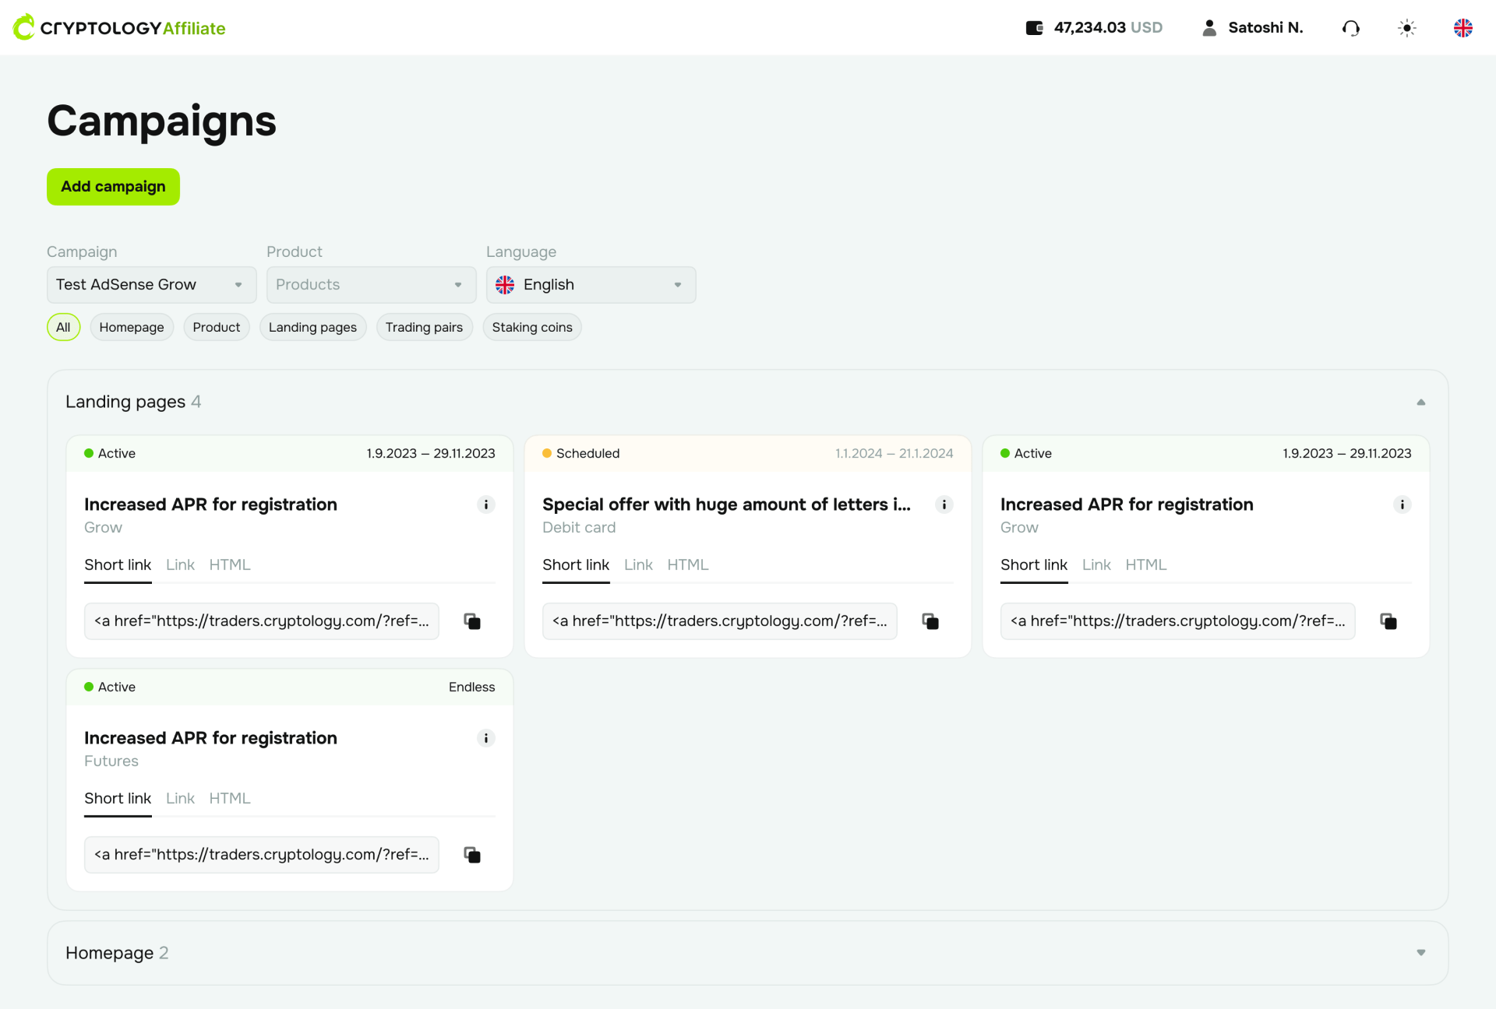Switch to Link tab in Futures card
This screenshot has width=1496, height=1009.
[x=180, y=799]
